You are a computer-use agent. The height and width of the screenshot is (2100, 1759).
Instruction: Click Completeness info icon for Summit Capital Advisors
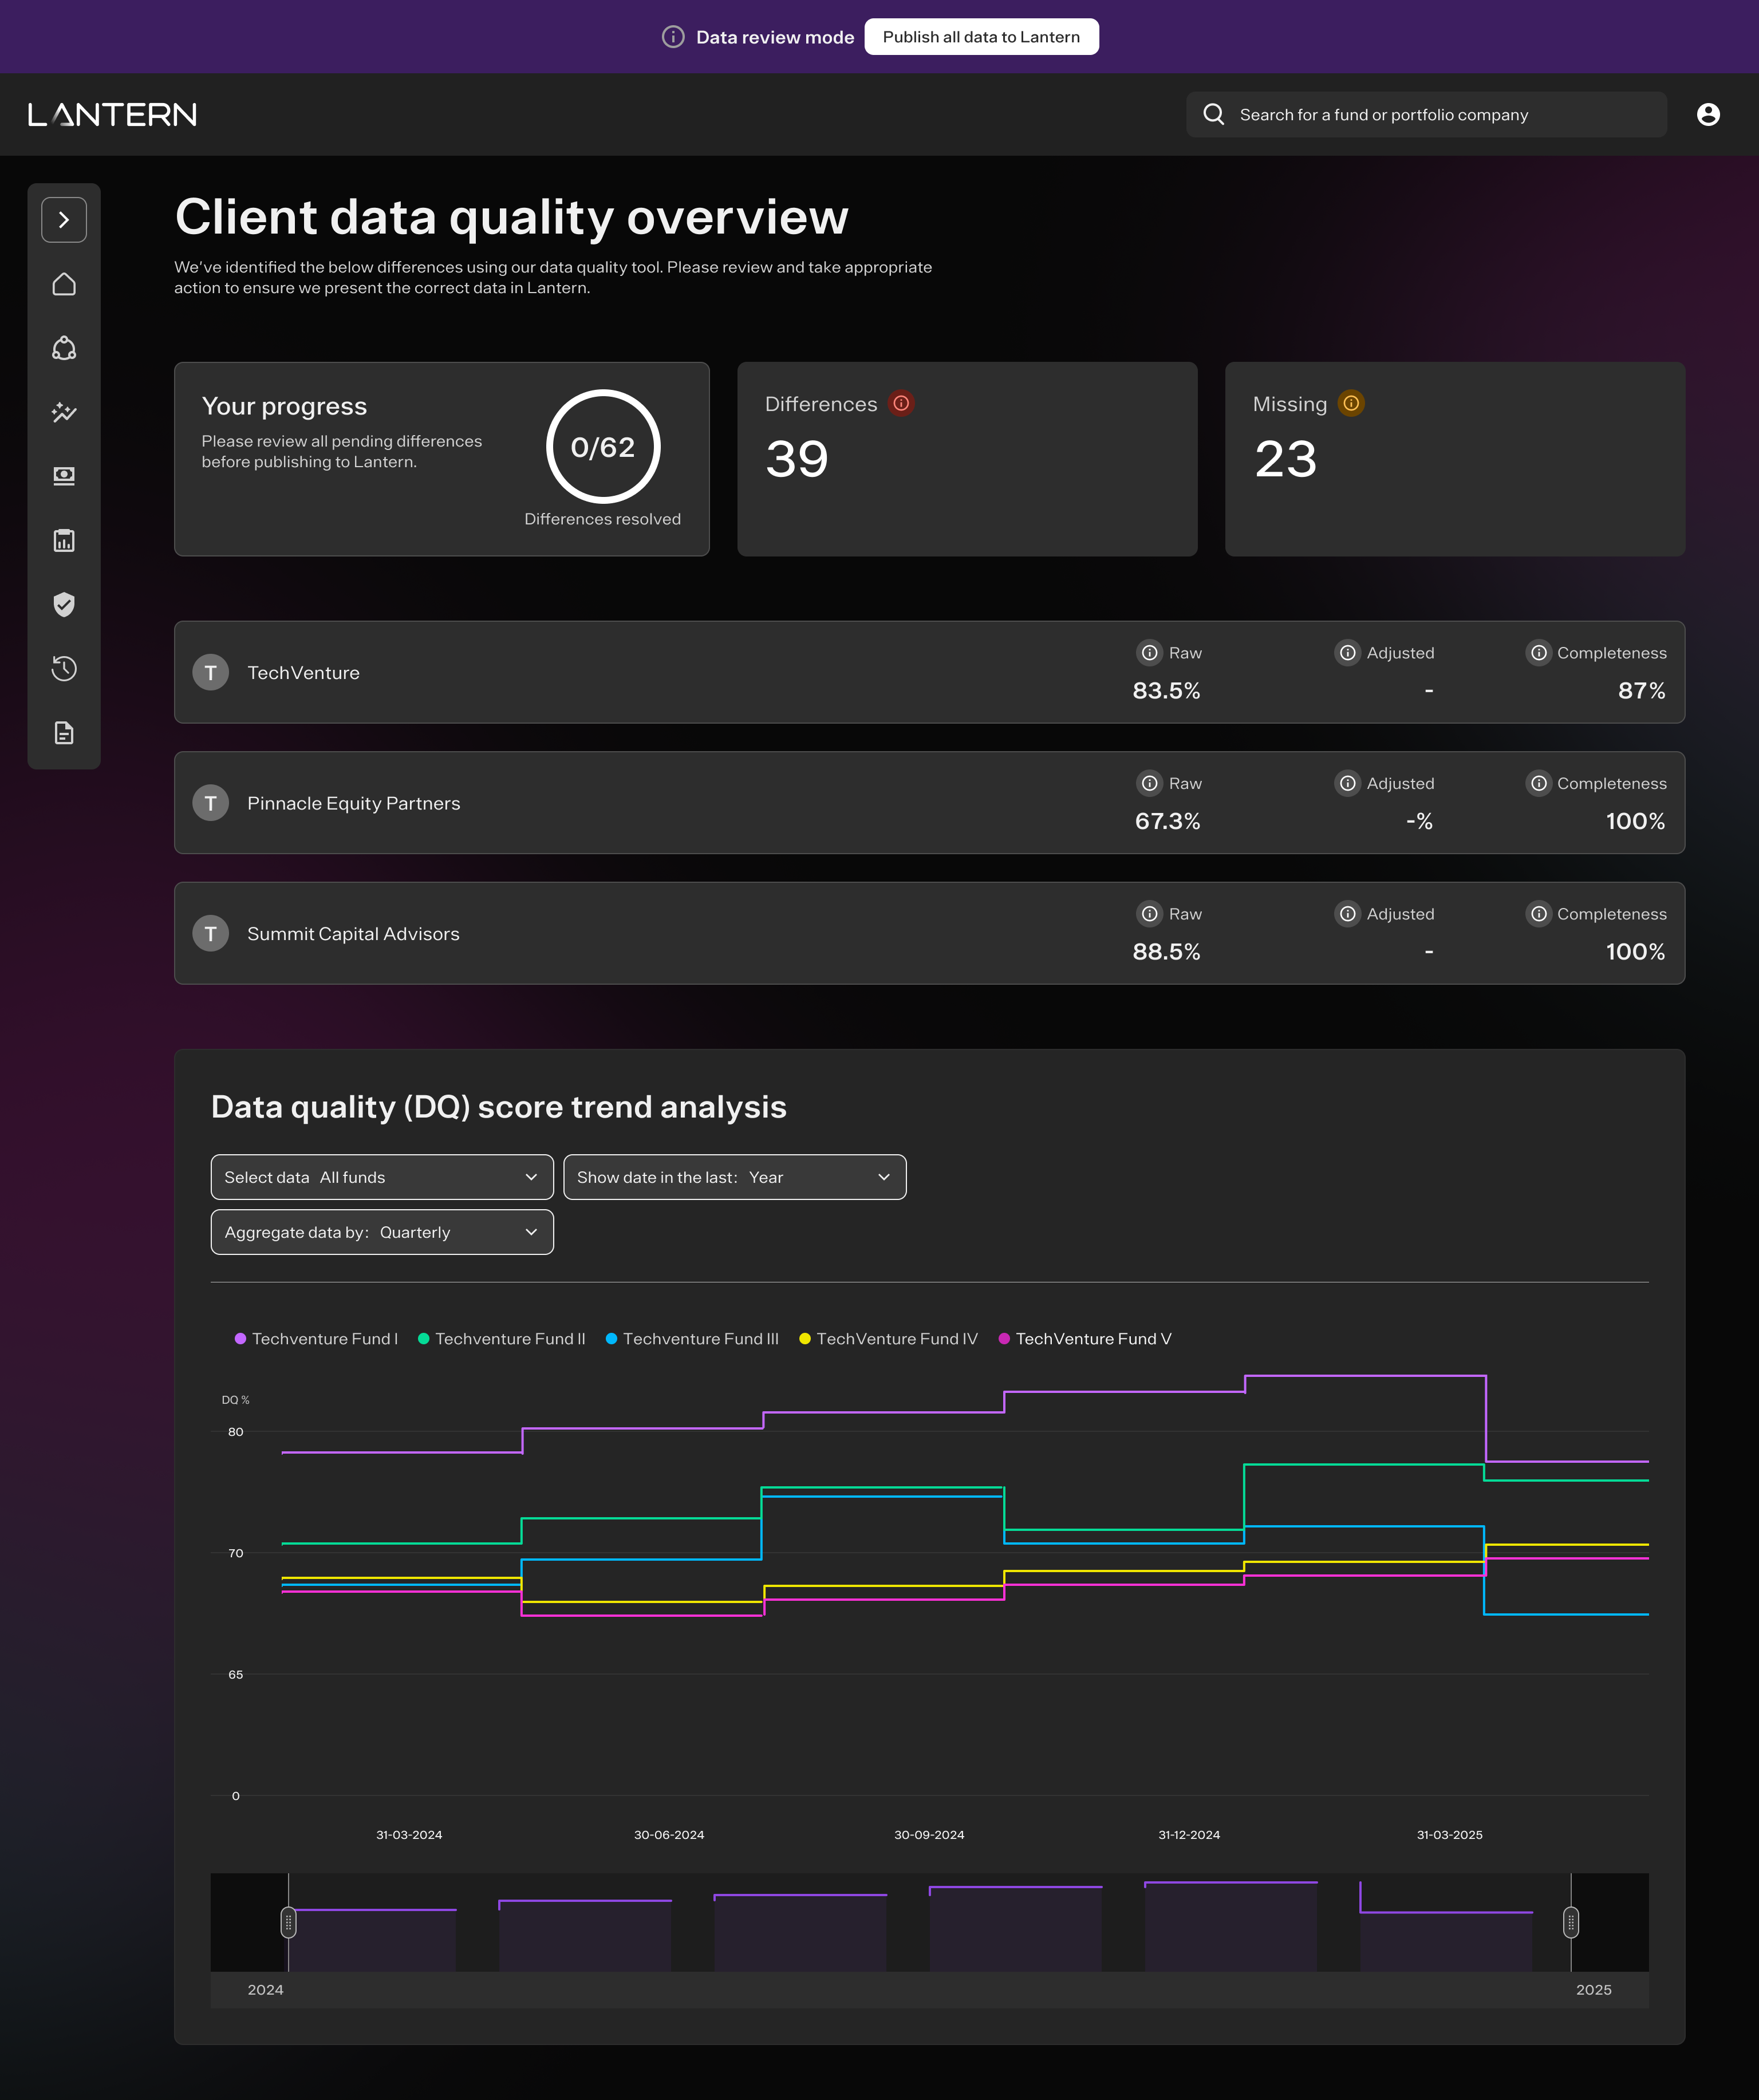pos(1539,913)
